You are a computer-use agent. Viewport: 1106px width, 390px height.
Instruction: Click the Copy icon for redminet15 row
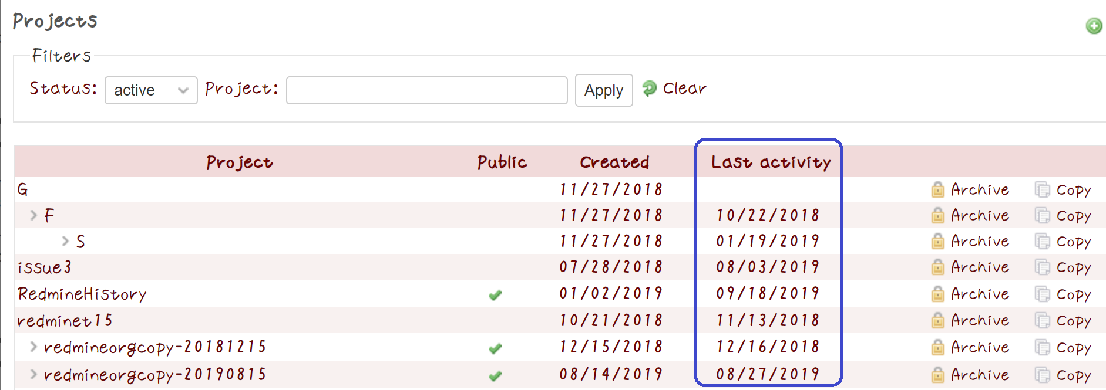point(1043,320)
